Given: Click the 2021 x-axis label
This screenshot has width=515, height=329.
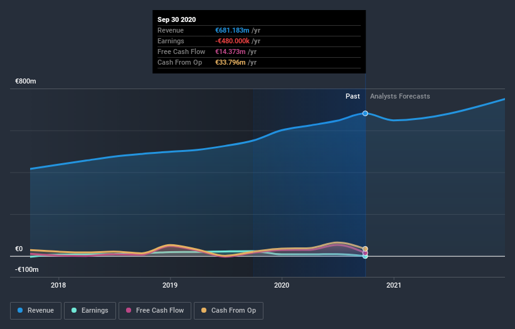Looking at the screenshot, I should click(394, 285).
